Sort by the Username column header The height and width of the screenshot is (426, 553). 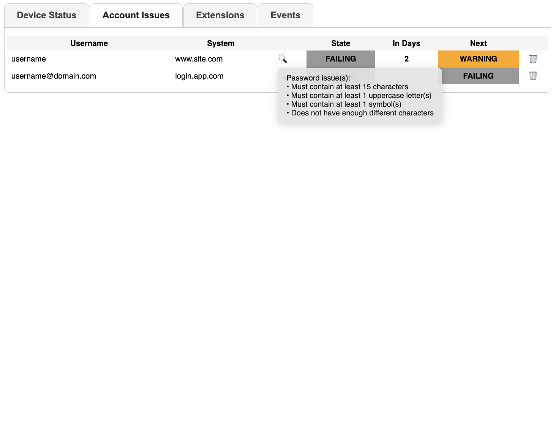tap(89, 43)
